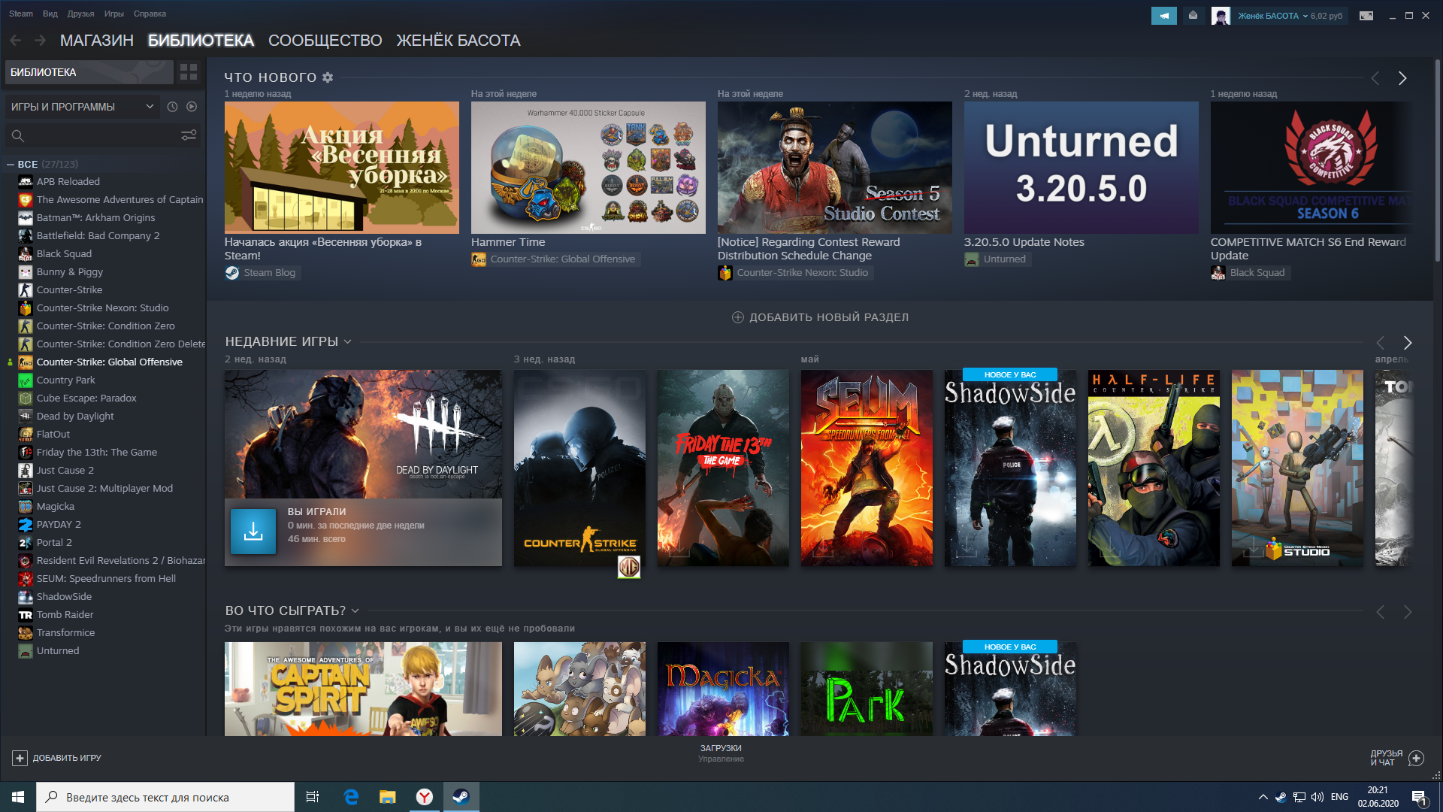Image resolution: width=1443 pixels, height=812 pixels.
Task: Open the Friday the 13th game cover
Action: click(723, 468)
